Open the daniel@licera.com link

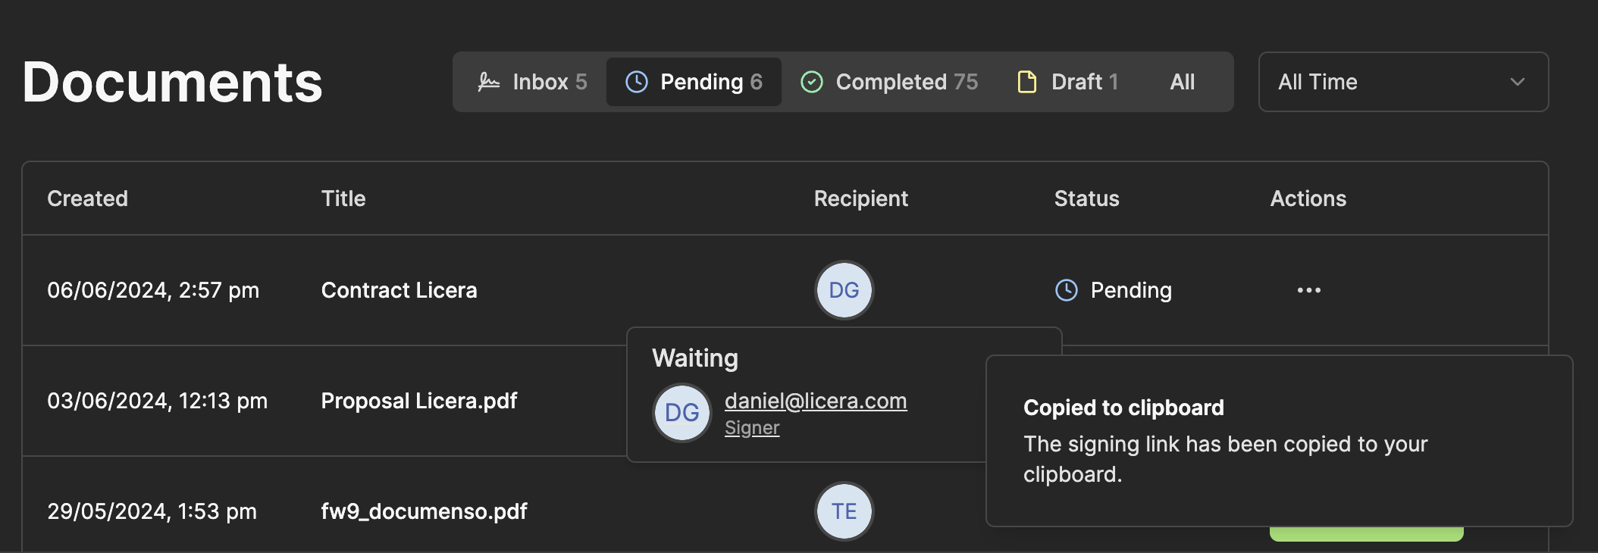coord(815,401)
